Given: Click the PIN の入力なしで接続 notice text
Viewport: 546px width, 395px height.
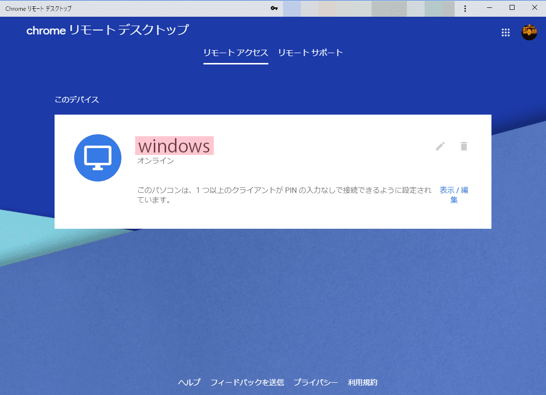Looking at the screenshot, I should tap(284, 195).
